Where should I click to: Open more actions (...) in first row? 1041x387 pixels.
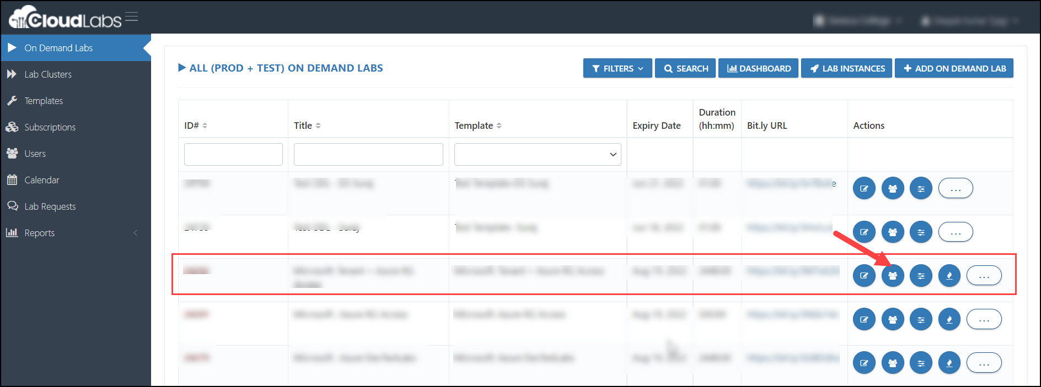click(x=956, y=188)
